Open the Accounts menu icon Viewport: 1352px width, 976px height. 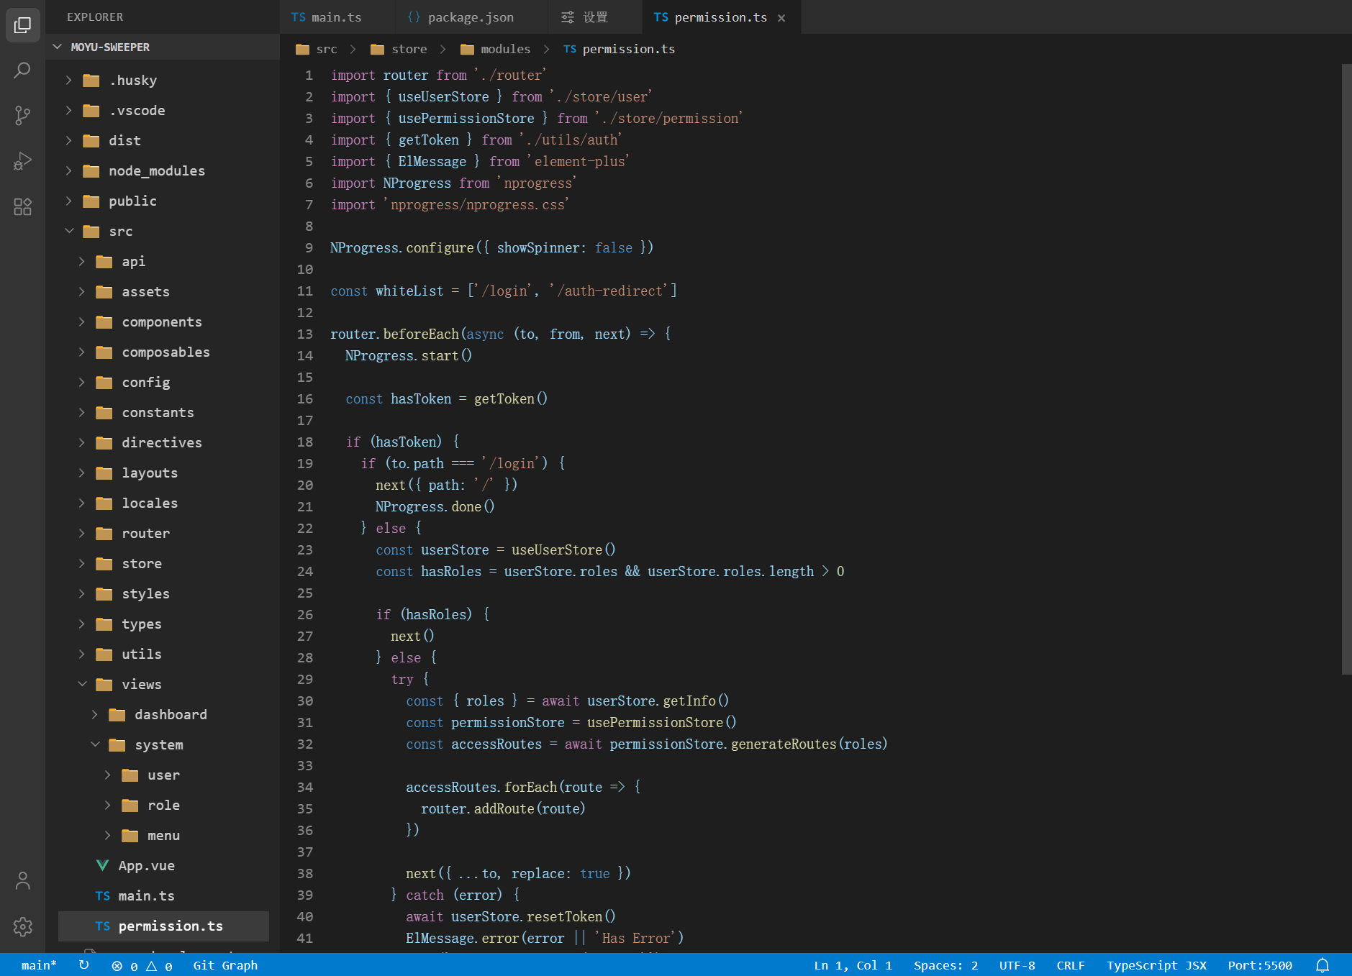click(x=22, y=880)
